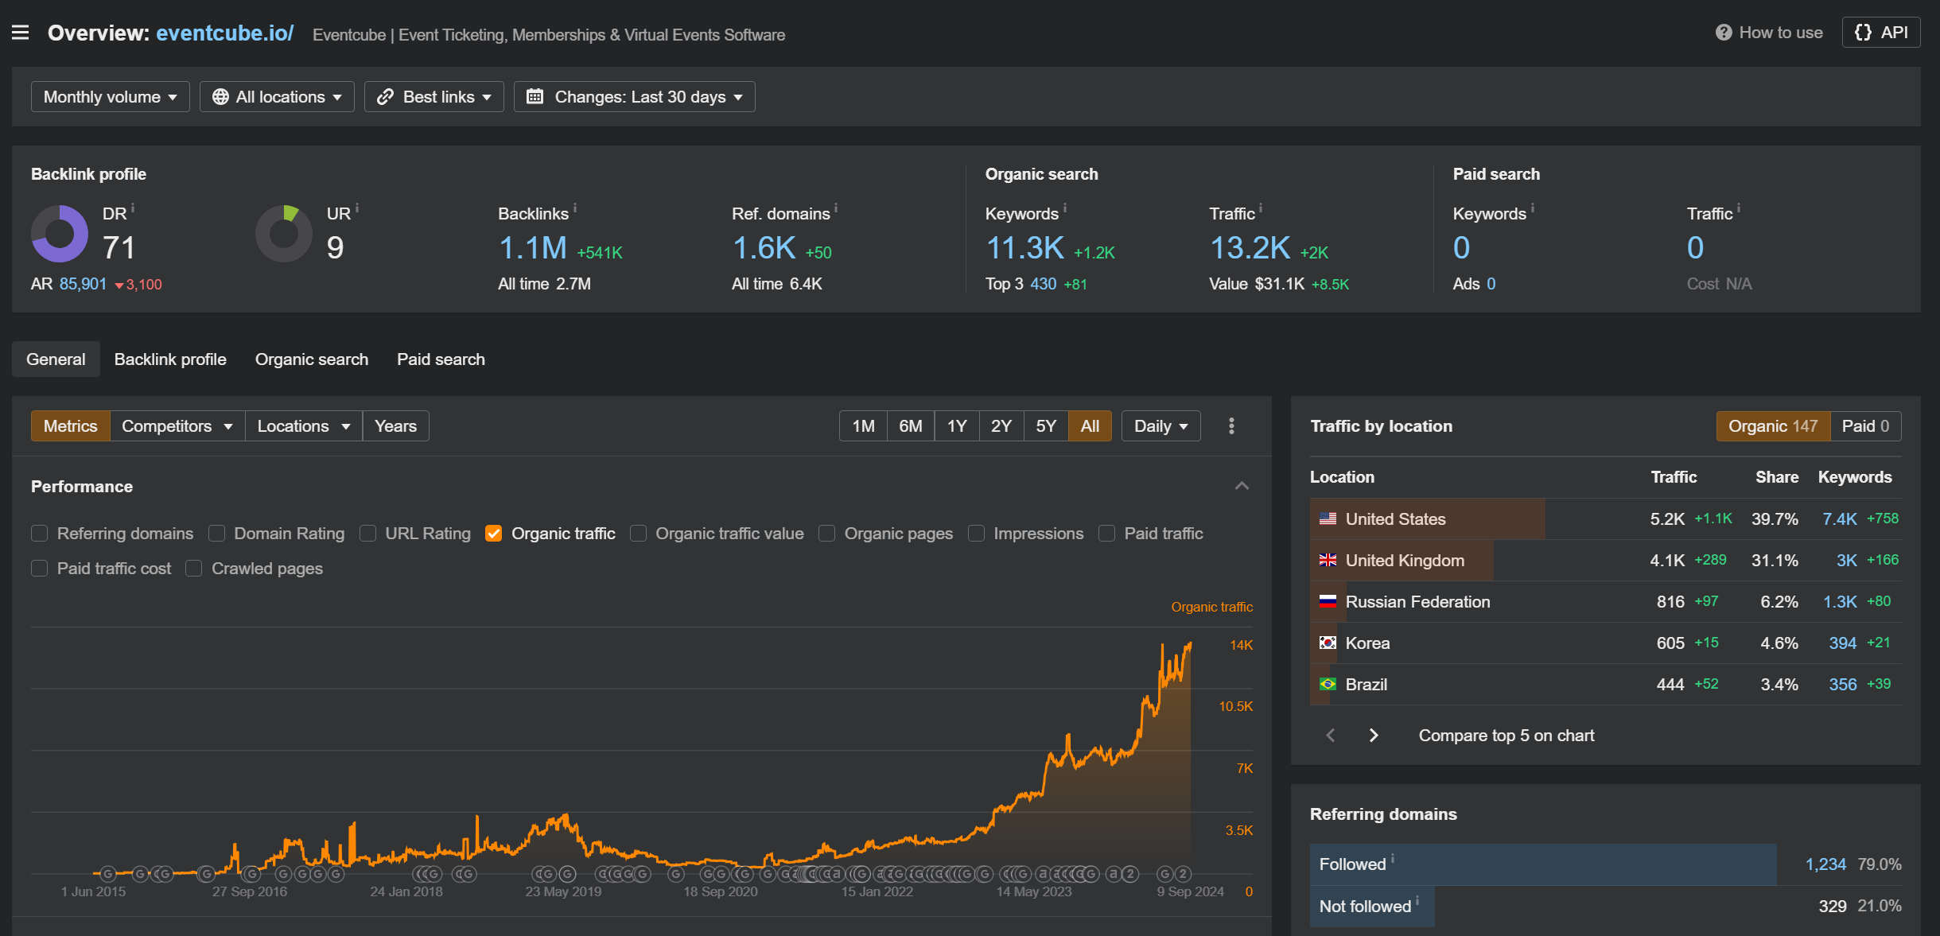Select the Paid 0 traffic toggle

(1865, 426)
